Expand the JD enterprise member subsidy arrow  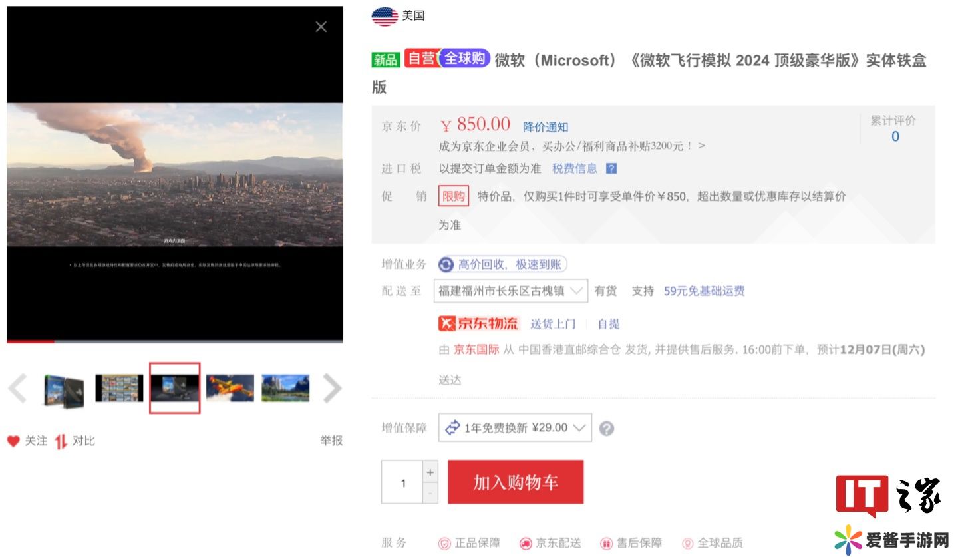(x=701, y=146)
